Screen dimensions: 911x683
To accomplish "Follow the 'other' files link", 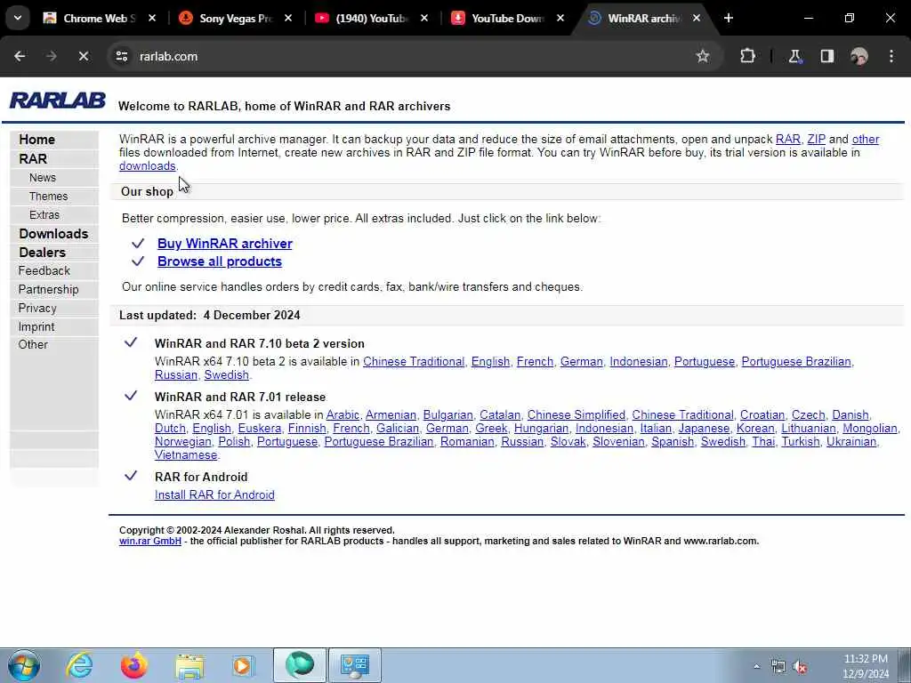I will 865,140.
